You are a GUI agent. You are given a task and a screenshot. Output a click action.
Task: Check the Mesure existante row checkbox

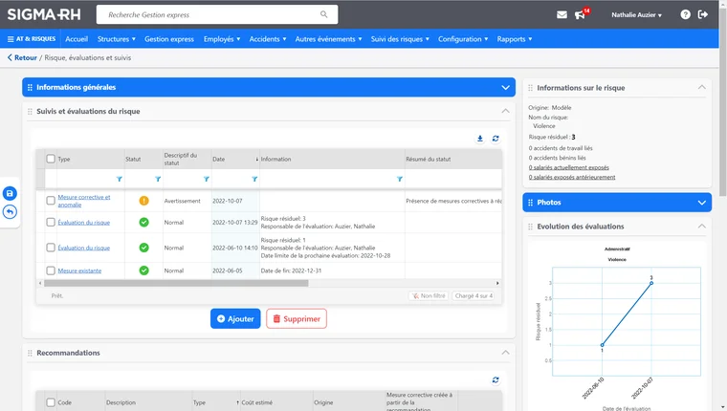(51, 270)
